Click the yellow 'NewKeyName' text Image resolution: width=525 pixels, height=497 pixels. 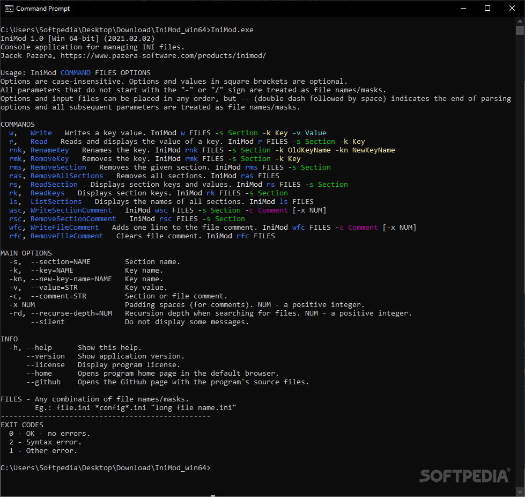[x=373, y=150]
